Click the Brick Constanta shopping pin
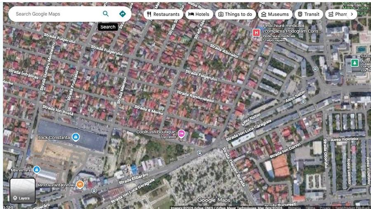 point(75,137)
